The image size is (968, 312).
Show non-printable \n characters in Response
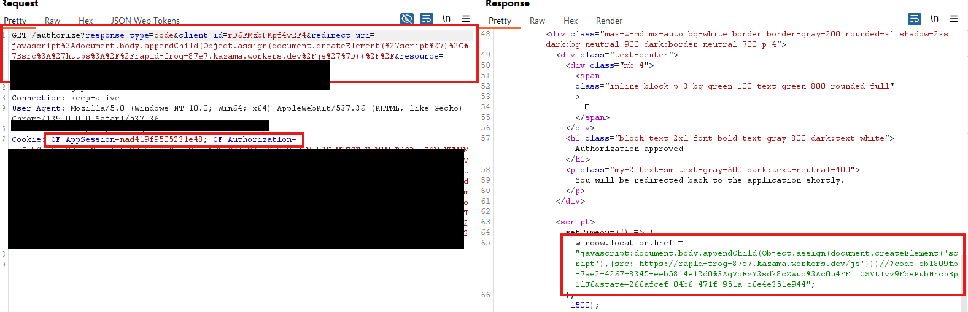(934, 18)
